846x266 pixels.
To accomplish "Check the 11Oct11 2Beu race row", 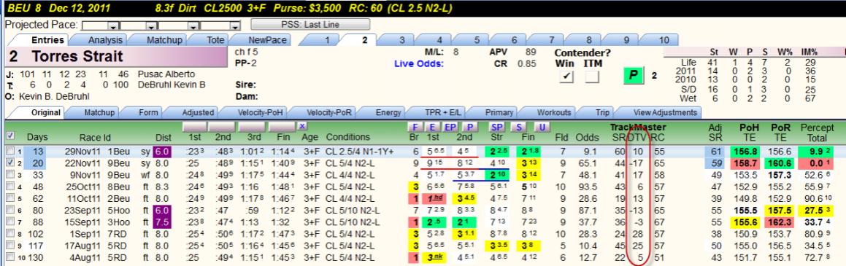I will 9,198.
